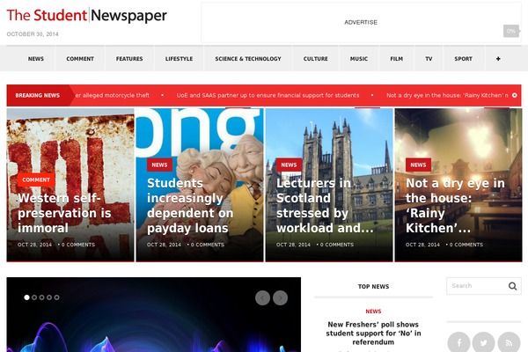Click '0 Comments' on Western self-preservation card
Viewport: 528px width, 352px height.
click(x=78, y=245)
